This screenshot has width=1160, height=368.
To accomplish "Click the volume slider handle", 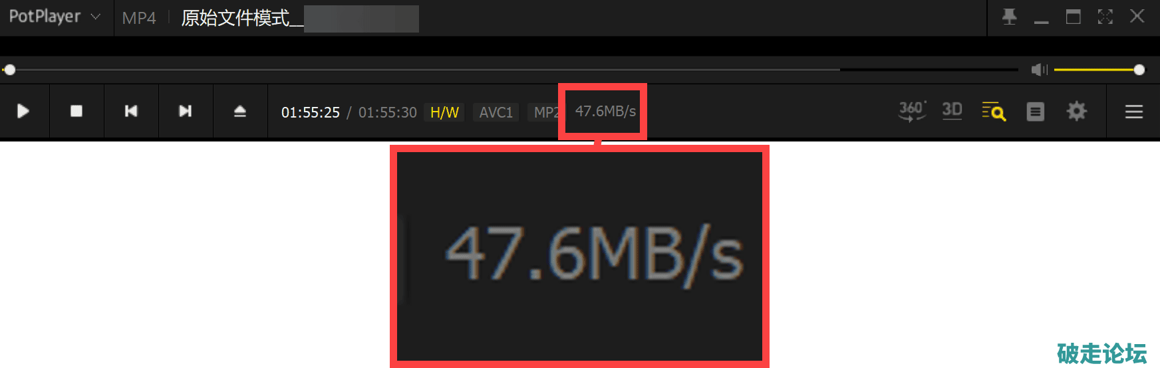I will 1139,70.
